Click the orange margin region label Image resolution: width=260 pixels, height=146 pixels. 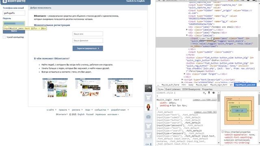coord(229,99)
